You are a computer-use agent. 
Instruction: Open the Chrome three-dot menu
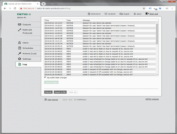tap(173, 8)
